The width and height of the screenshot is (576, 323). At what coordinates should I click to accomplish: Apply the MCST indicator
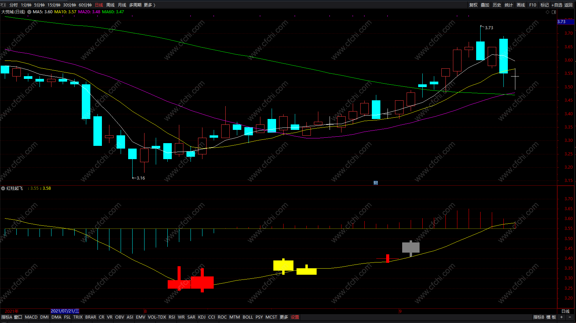[x=271, y=317]
